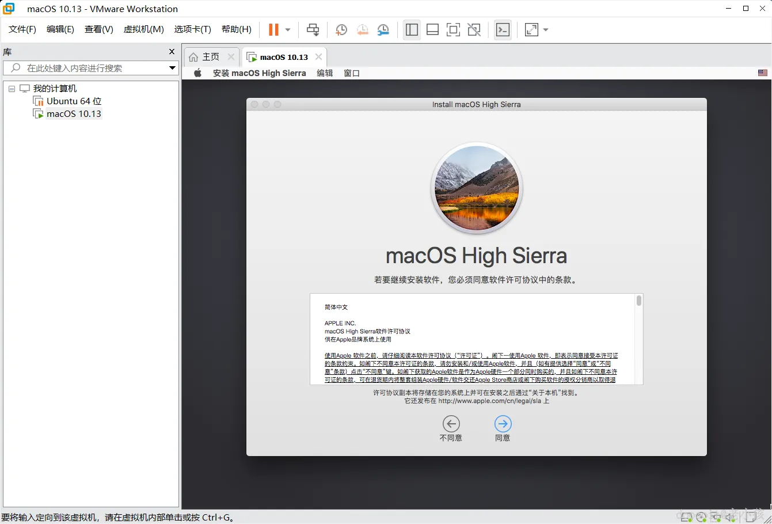
Task: Switch to the 主页 tab
Action: point(211,57)
